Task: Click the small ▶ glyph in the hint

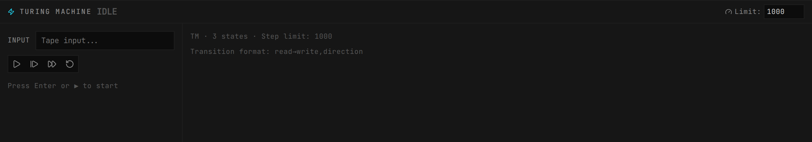Action: pos(76,86)
